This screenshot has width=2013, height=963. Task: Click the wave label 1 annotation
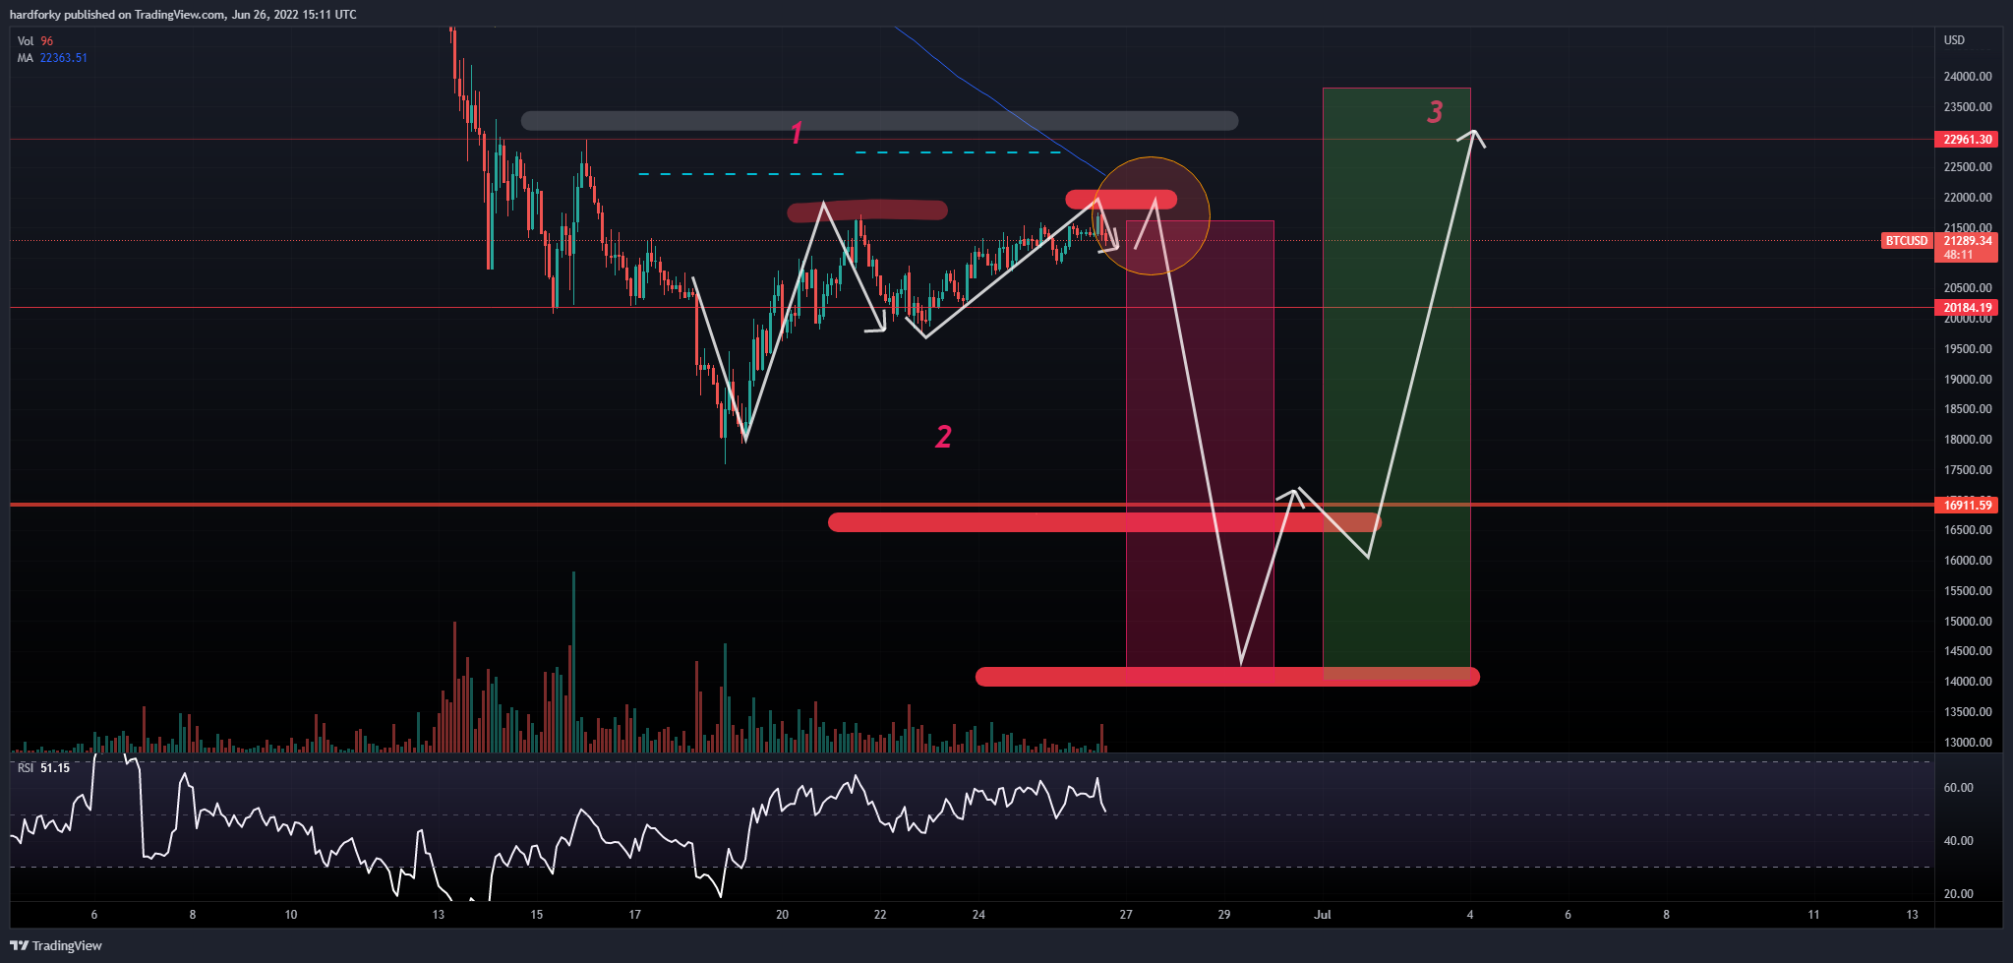797,133
